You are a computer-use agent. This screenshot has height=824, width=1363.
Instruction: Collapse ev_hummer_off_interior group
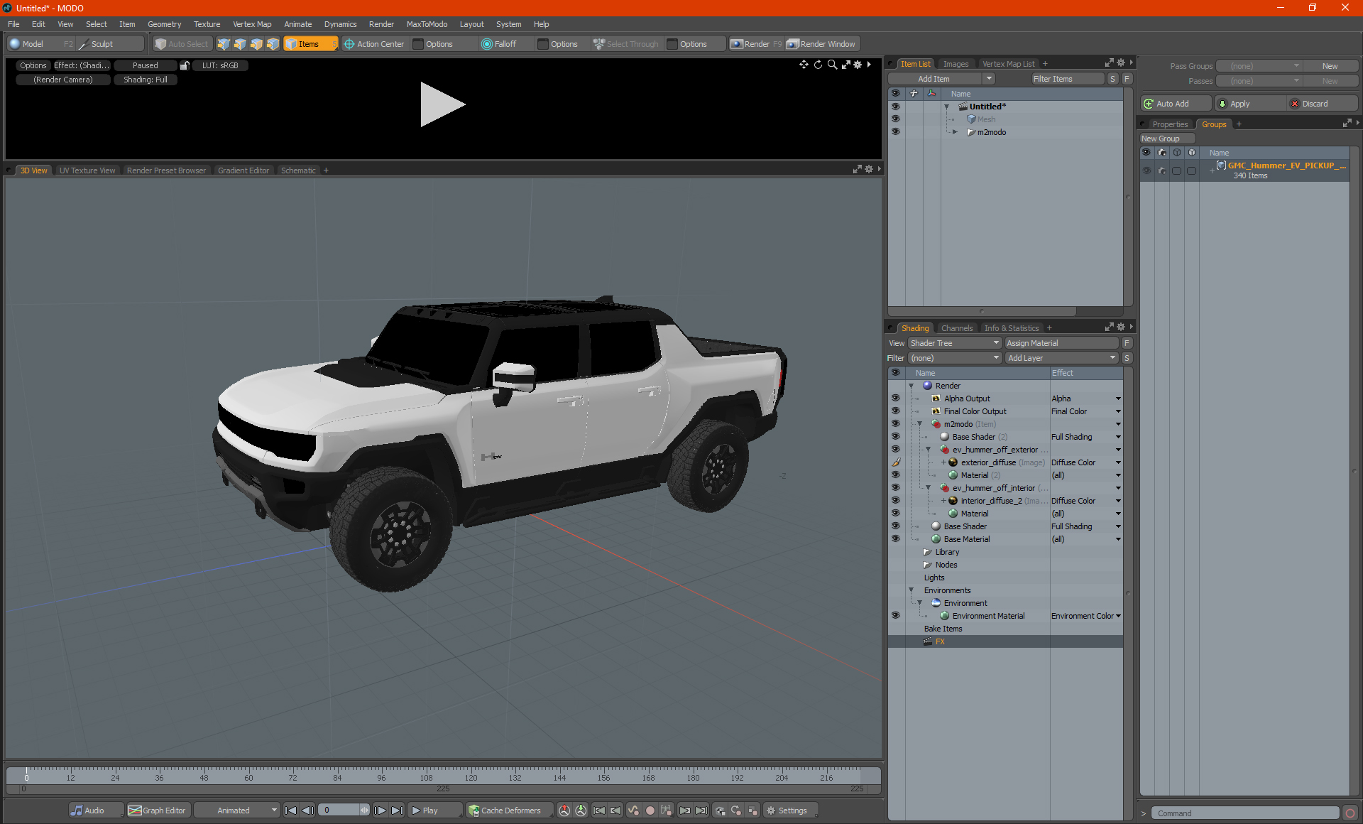pyautogui.click(x=928, y=488)
